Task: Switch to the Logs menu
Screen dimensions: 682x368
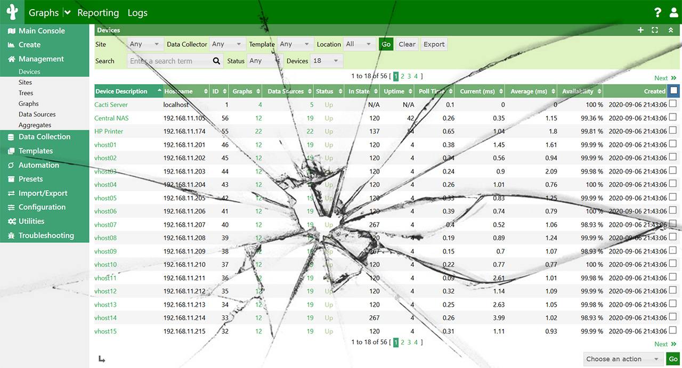Action: pyautogui.click(x=137, y=12)
